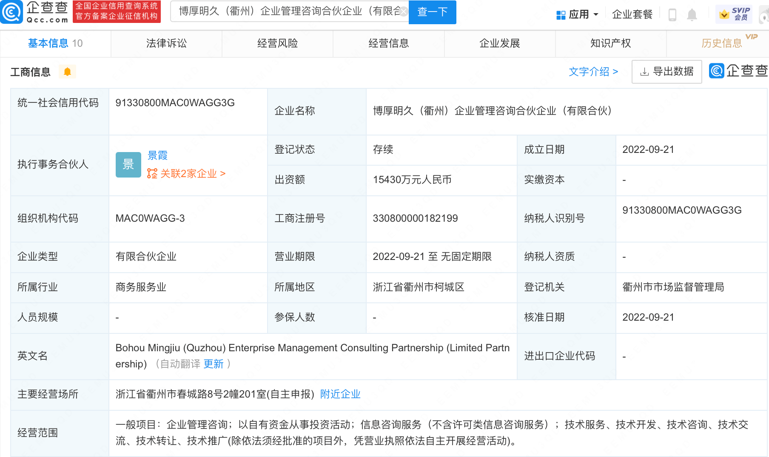Clear the search box text
This screenshot has width=769, height=457.
pos(403,11)
